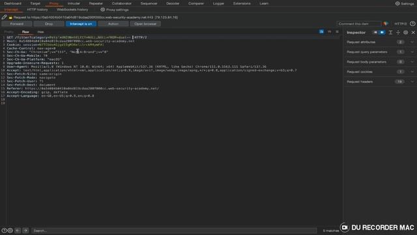Viewport: 417px width, 235px height.
Task: Select the Inspector right-side docked layout icon
Action: click(x=382, y=33)
